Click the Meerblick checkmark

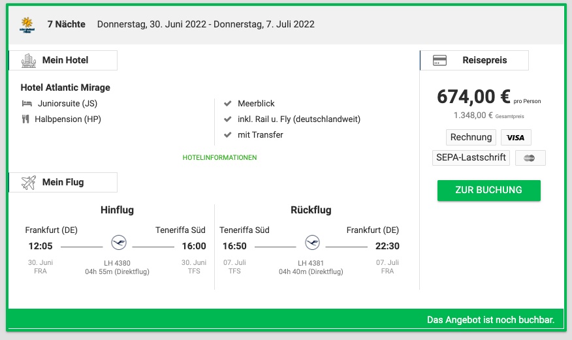coord(228,104)
